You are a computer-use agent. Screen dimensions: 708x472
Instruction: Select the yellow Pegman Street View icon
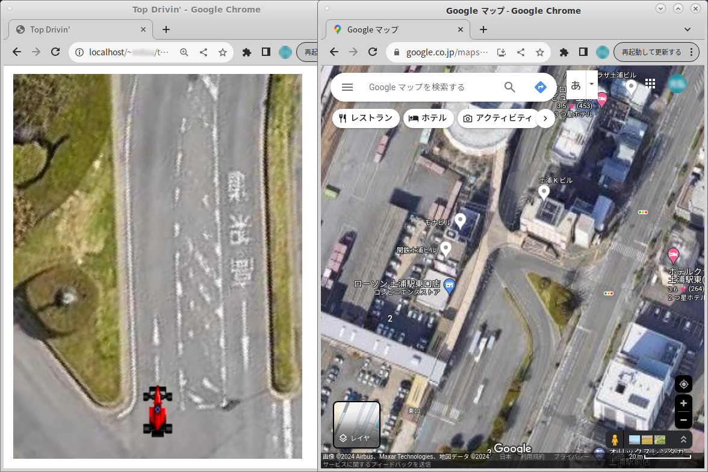[614, 440]
